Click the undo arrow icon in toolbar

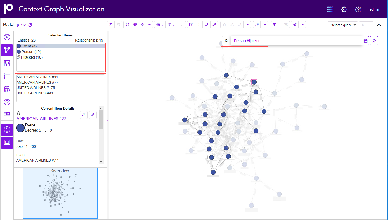pyautogui.click(x=111, y=25)
